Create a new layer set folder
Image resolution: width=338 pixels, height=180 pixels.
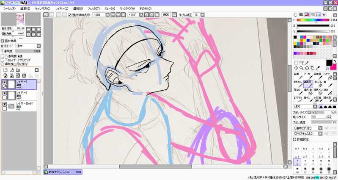18,70
